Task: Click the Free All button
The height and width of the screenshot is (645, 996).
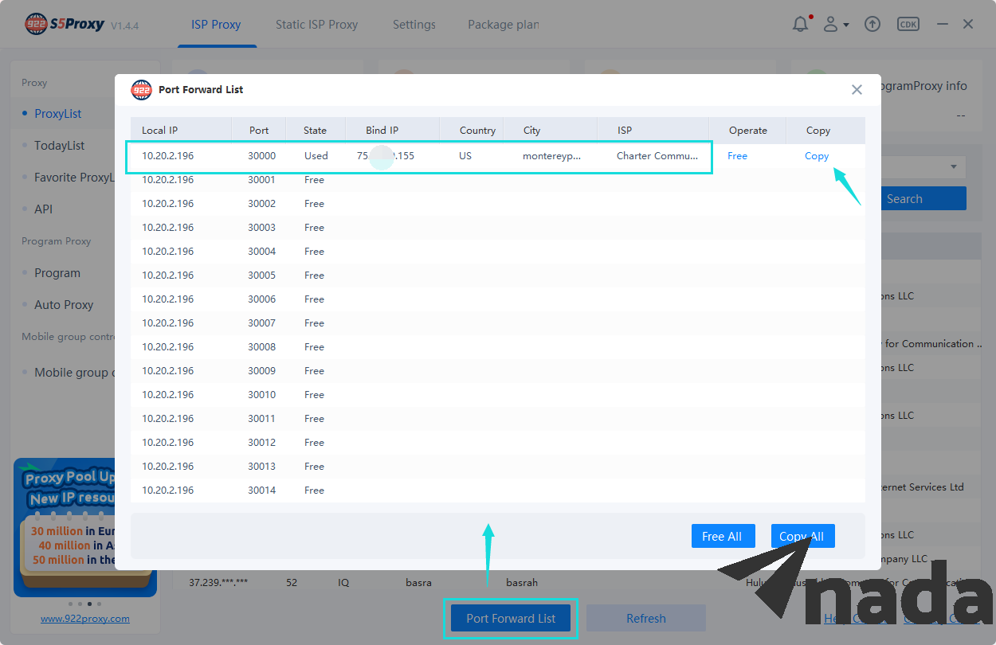Action: point(722,537)
